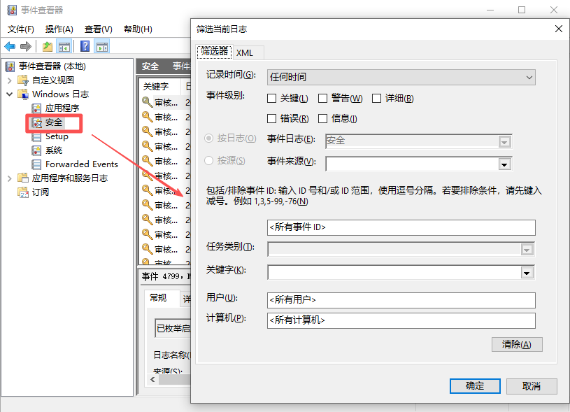The image size is (570, 412).
Task: Select the 按日志(O) radio button
Action: [208, 138]
